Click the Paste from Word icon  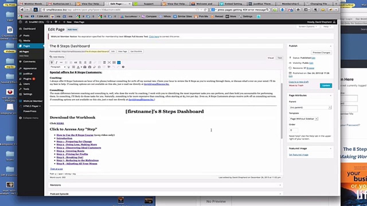point(89,67)
